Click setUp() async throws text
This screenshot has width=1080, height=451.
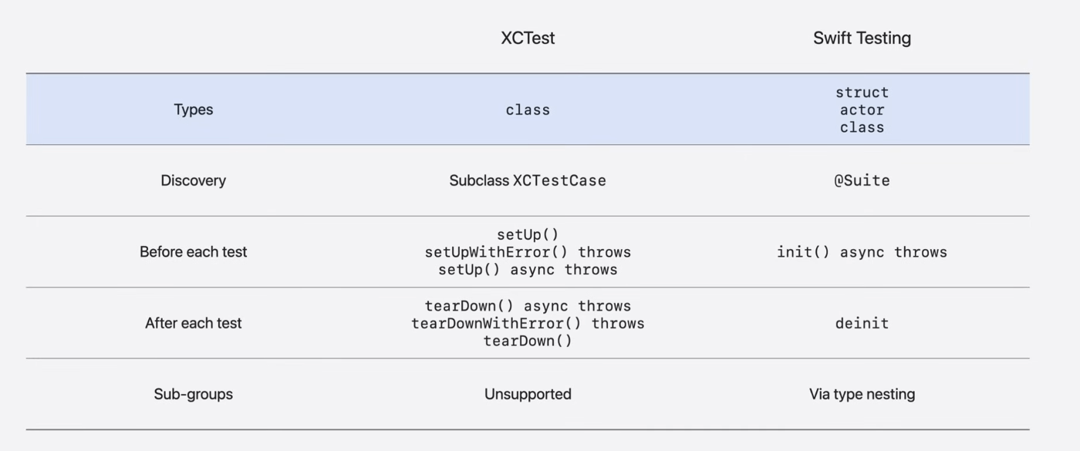click(528, 270)
